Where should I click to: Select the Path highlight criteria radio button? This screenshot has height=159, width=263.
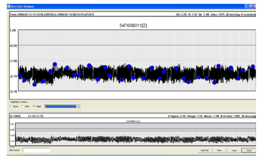click(x=23, y=106)
